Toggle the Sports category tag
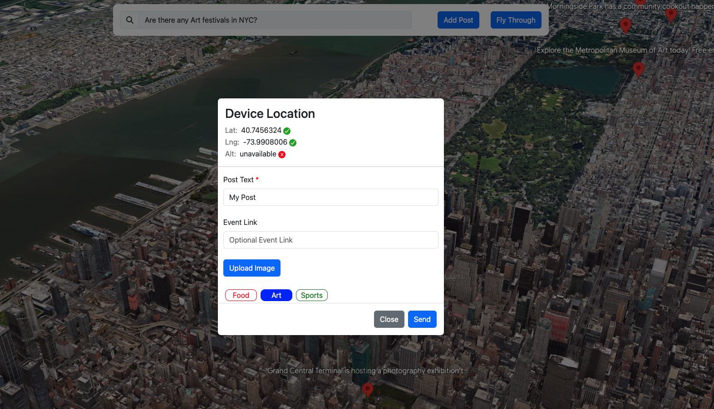The width and height of the screenshot is (714, 409). (x=312, y=295)
